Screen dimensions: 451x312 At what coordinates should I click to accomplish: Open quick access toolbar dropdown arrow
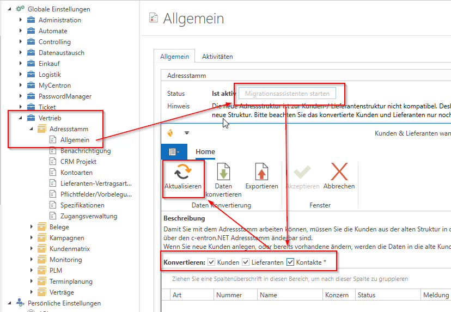tap(187, 132)
